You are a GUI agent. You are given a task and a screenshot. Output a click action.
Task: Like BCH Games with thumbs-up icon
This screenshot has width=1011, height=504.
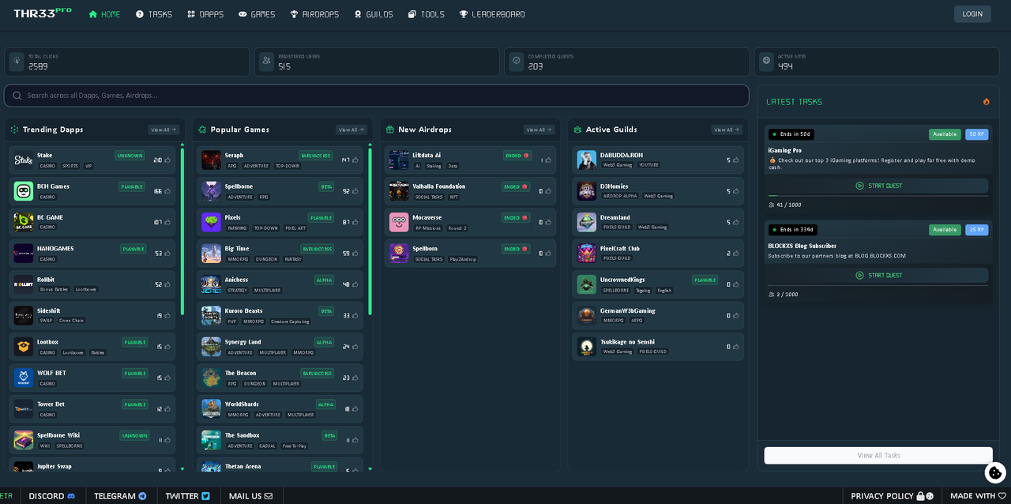(167, 191)
